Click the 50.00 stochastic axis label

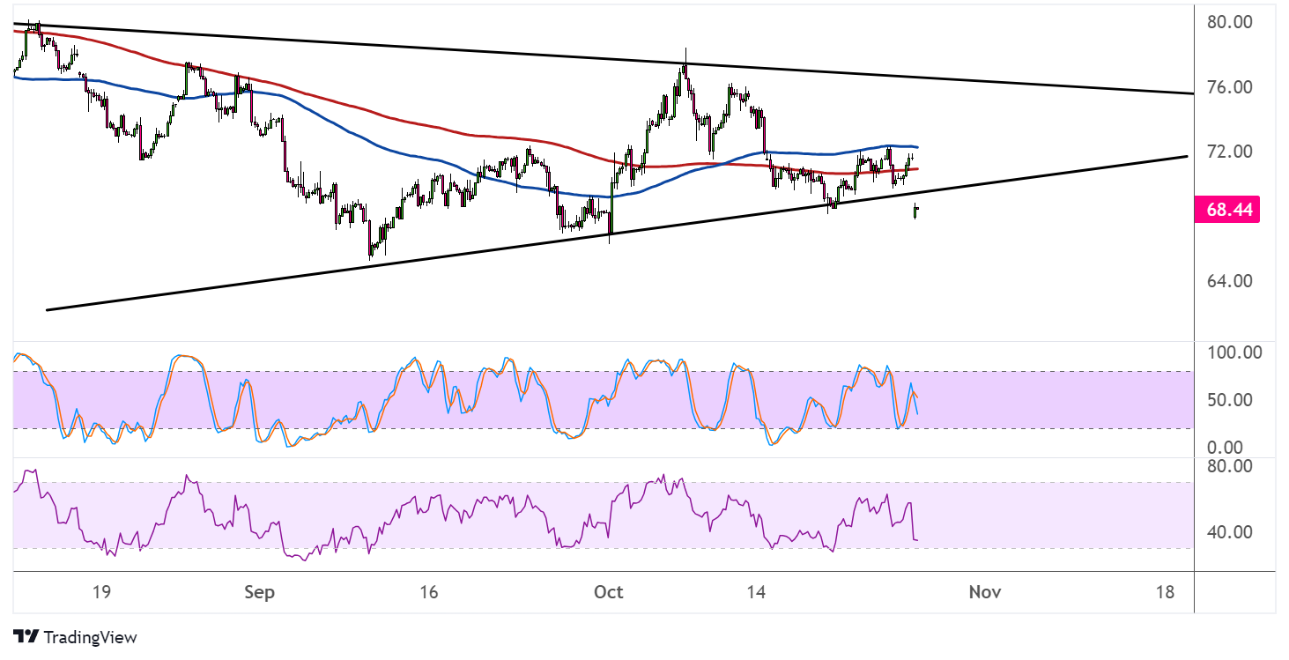pyautogui.click(x=1228, y=400)
